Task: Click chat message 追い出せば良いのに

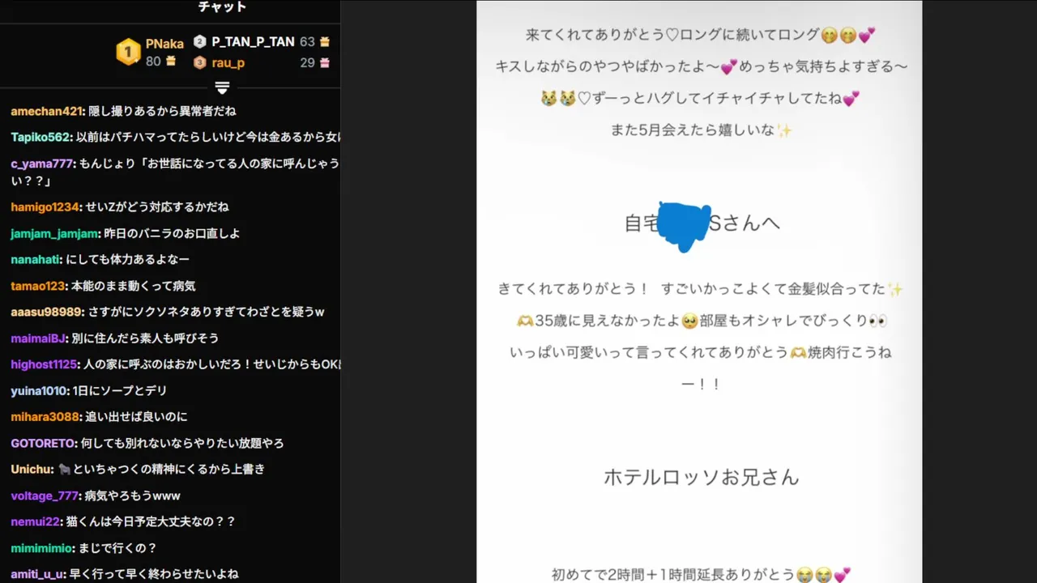Action: tap(136, 417)
